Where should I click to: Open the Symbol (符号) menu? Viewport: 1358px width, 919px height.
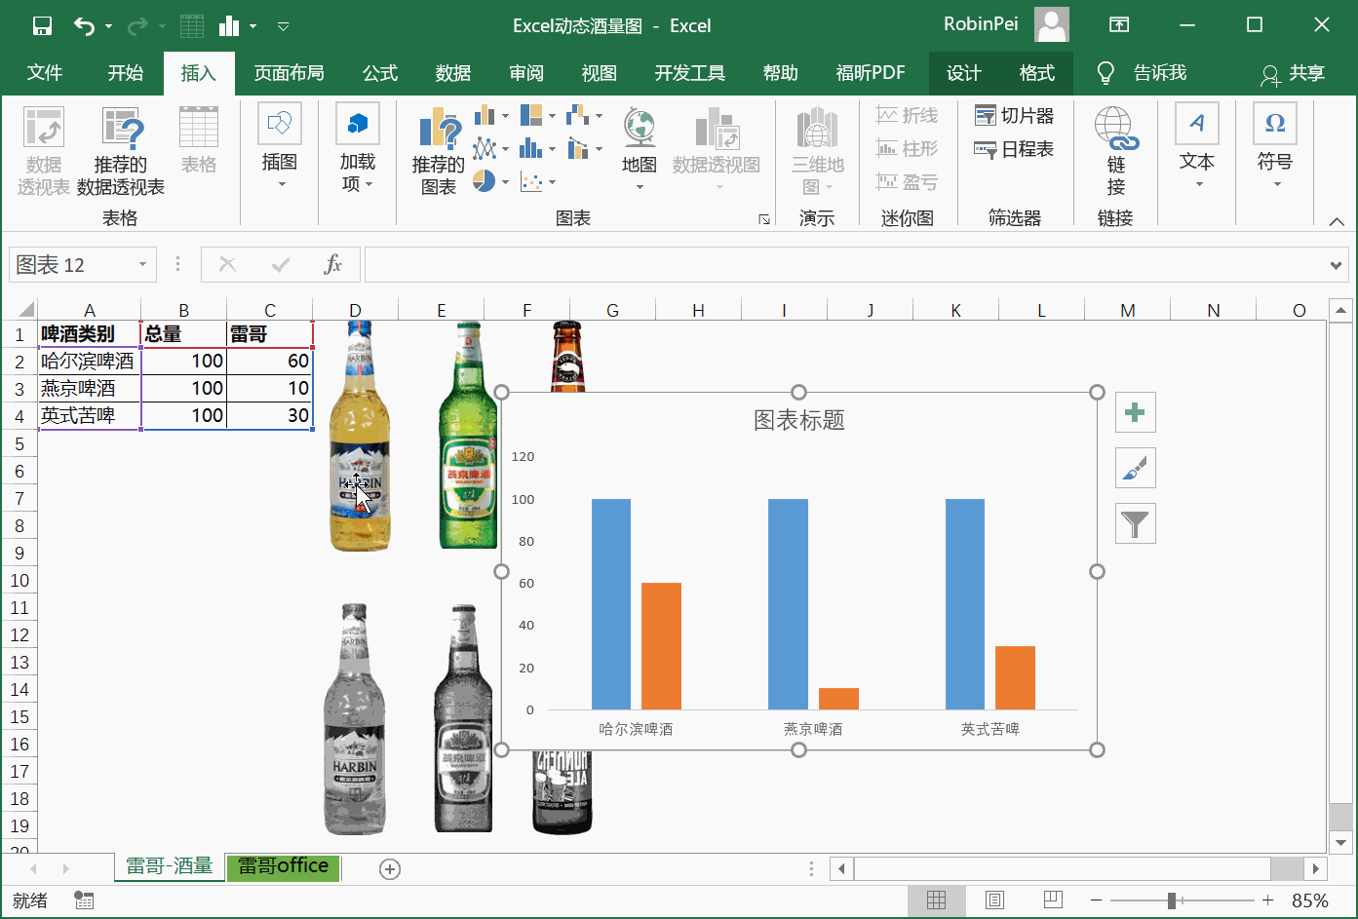(x=1275, y=146)
